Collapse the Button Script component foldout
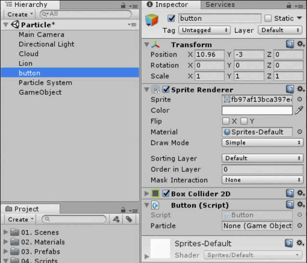Screen dimensions: 307x263 coord(147,205)
